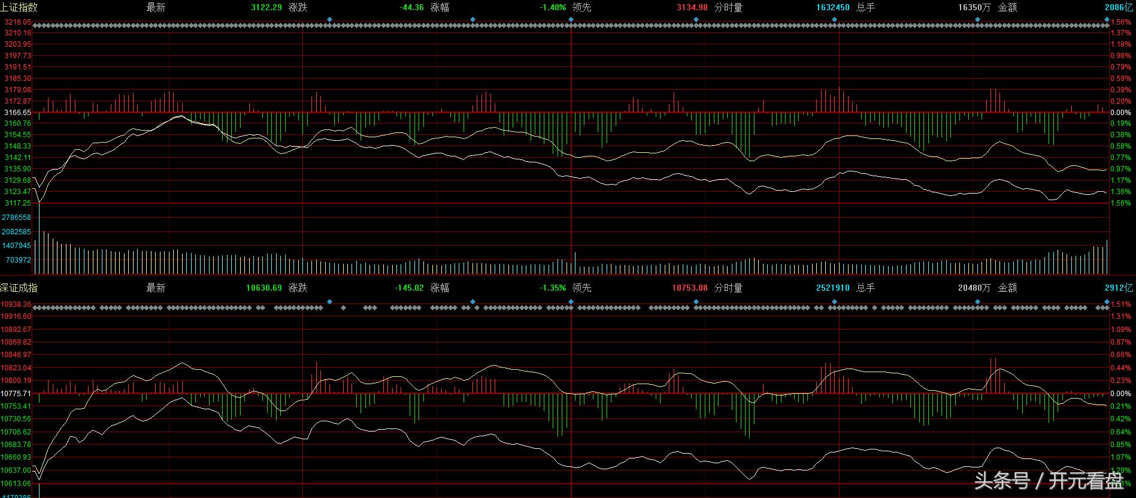Click the 1.51% percent axis label
Viewport: 1136px width, 498px height.
1121,304
